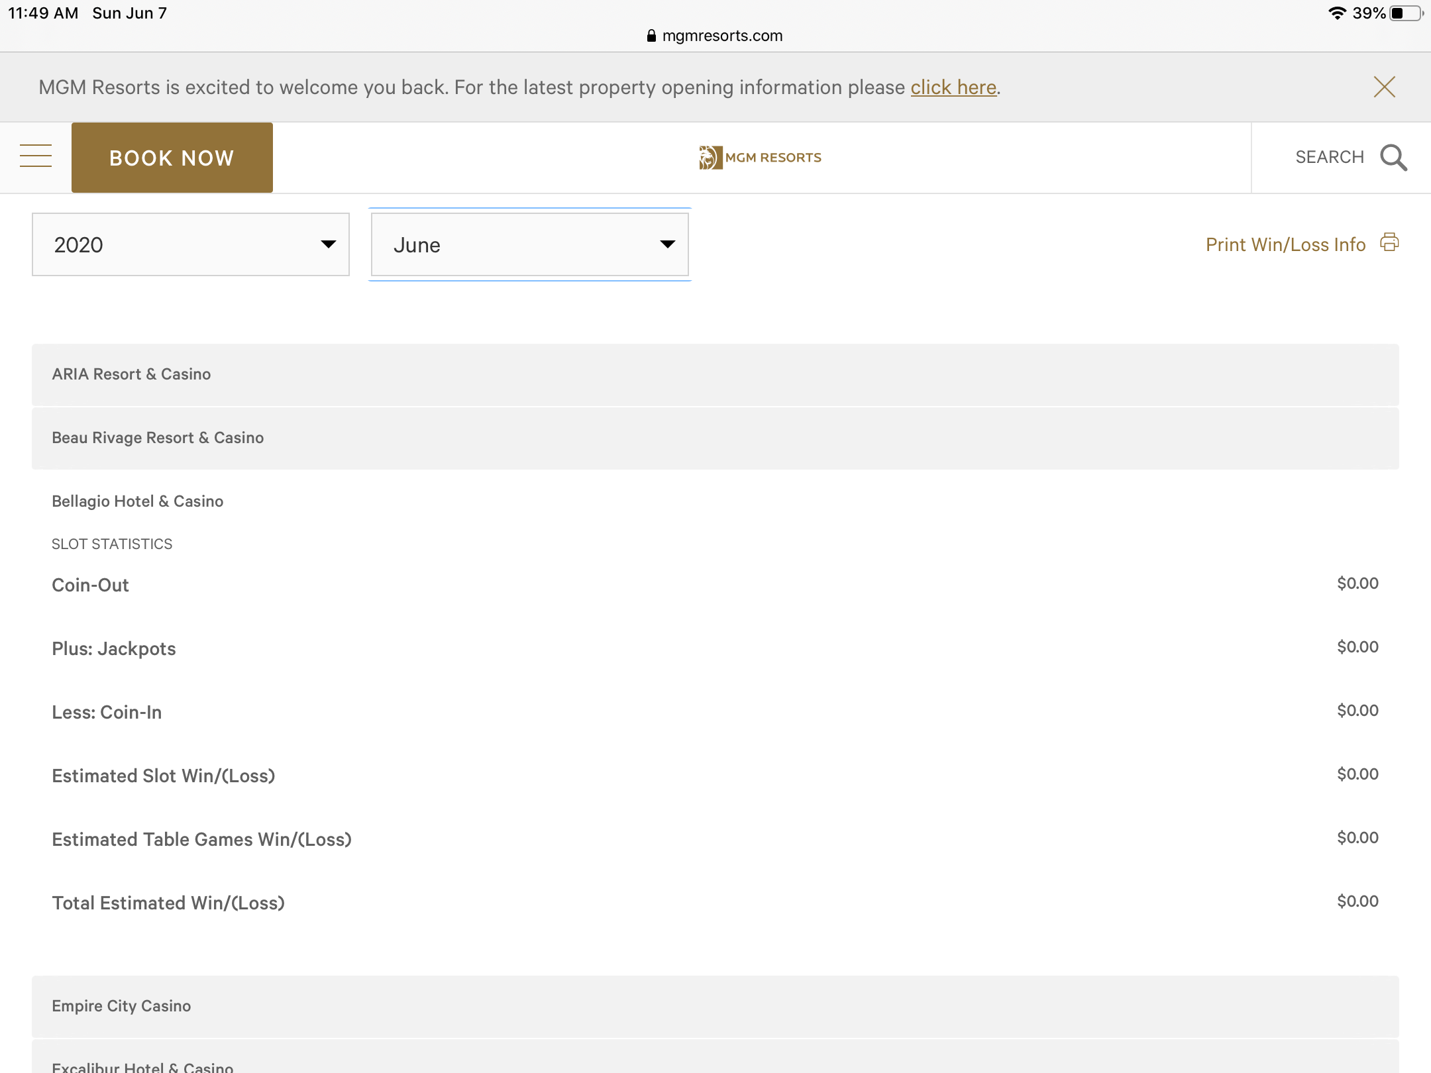Open the SEARCH label
Viewport: 1431px width, 1073px height.
click(1330, 158)
